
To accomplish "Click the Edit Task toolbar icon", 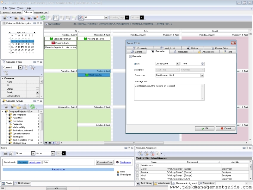I will click(x=16, y=18).
